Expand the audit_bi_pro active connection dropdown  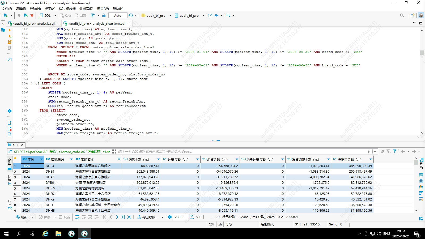click(x=170, y=15)
